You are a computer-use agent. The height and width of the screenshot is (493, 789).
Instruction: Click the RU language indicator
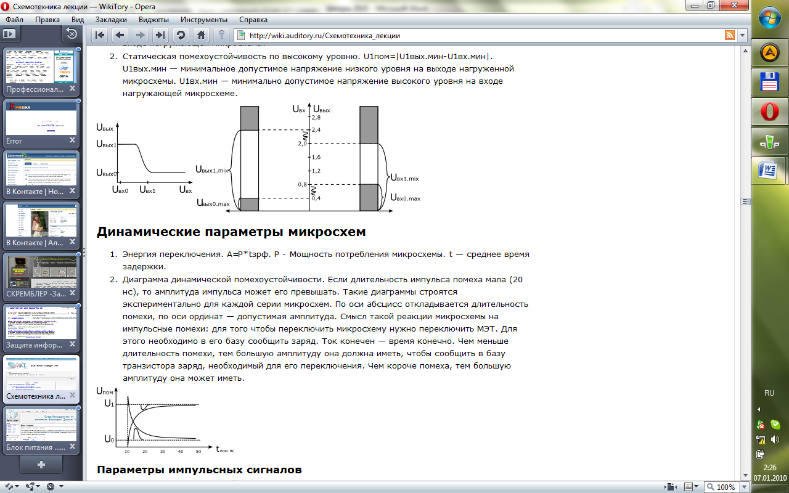tap(769, 393)
